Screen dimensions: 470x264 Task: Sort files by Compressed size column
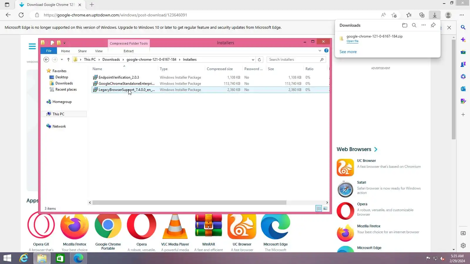point(220,69)
